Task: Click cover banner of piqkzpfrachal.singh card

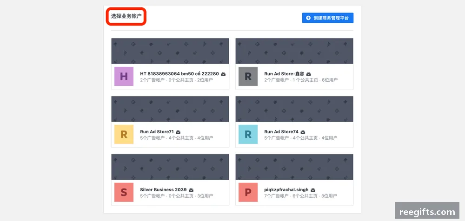Action: coord(294,167)
